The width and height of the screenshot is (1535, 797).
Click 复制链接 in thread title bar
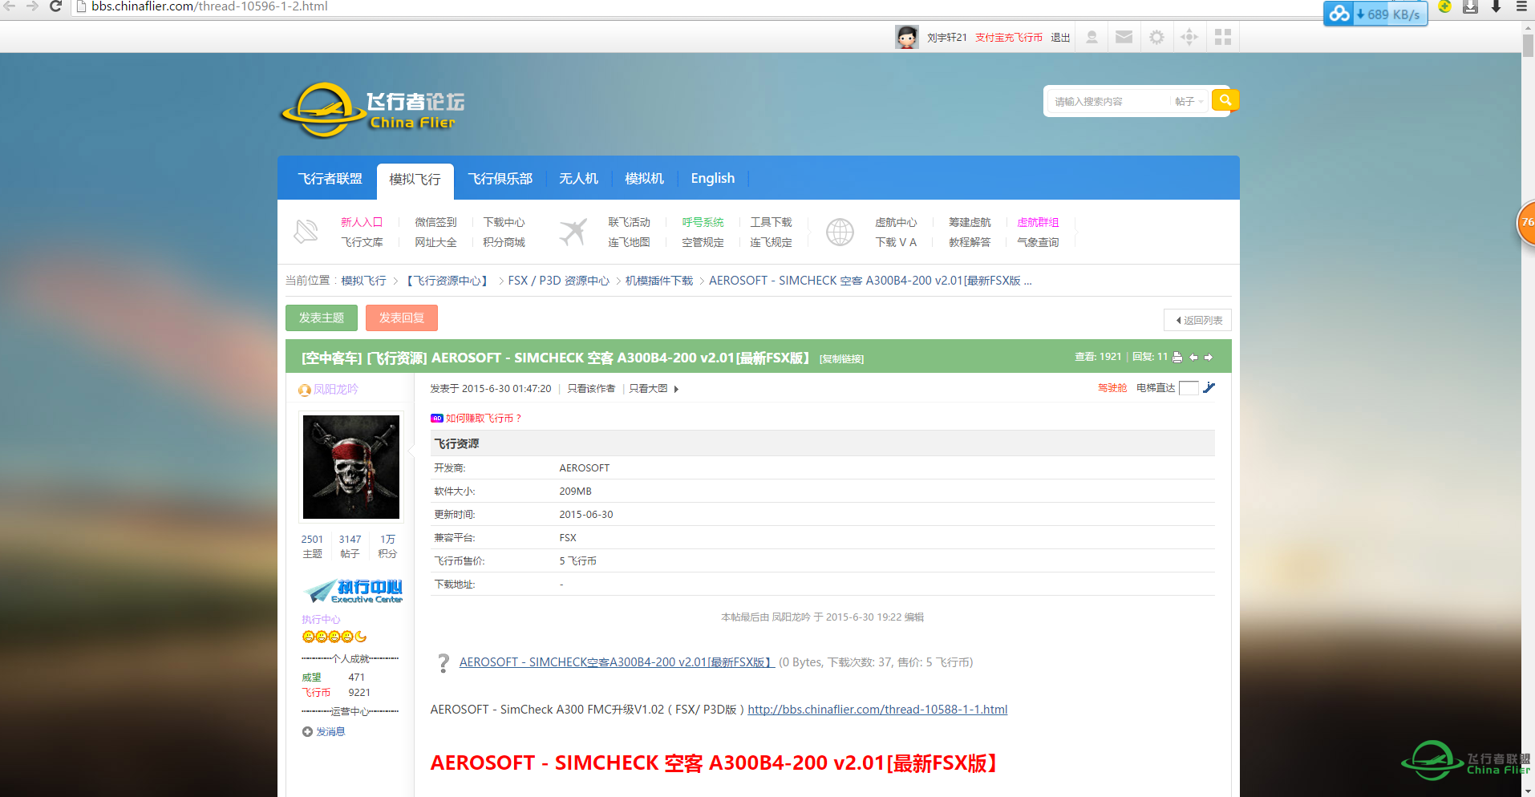coord(841,359)
